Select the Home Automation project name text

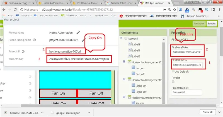[x=61, y=33]
